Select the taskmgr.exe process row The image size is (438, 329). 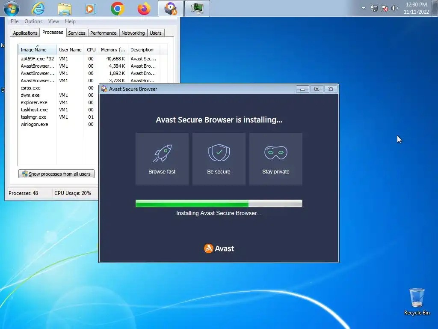(58, 117)
